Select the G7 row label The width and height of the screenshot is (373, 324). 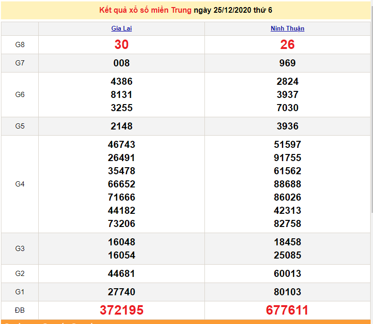pos(20,63)
